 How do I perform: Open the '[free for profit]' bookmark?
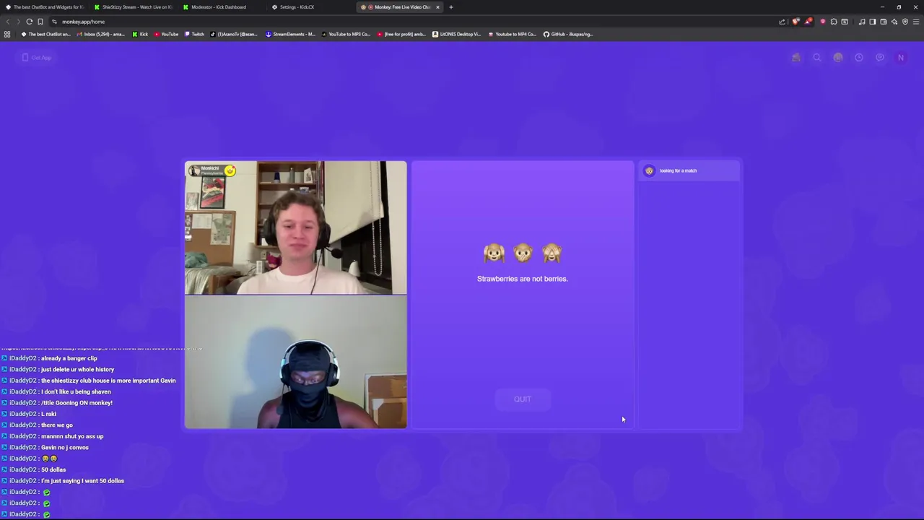point(401,34)
